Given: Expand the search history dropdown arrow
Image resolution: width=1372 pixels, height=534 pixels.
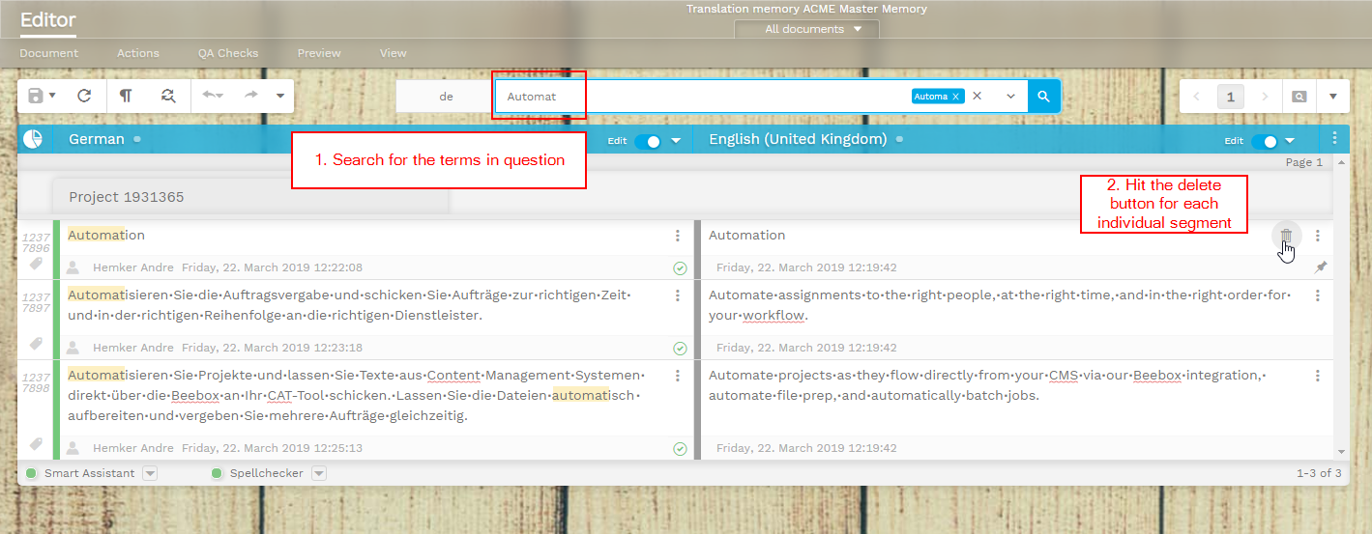Looking at the screenshot, I should pyautogui.click(x=1010, y=96).
